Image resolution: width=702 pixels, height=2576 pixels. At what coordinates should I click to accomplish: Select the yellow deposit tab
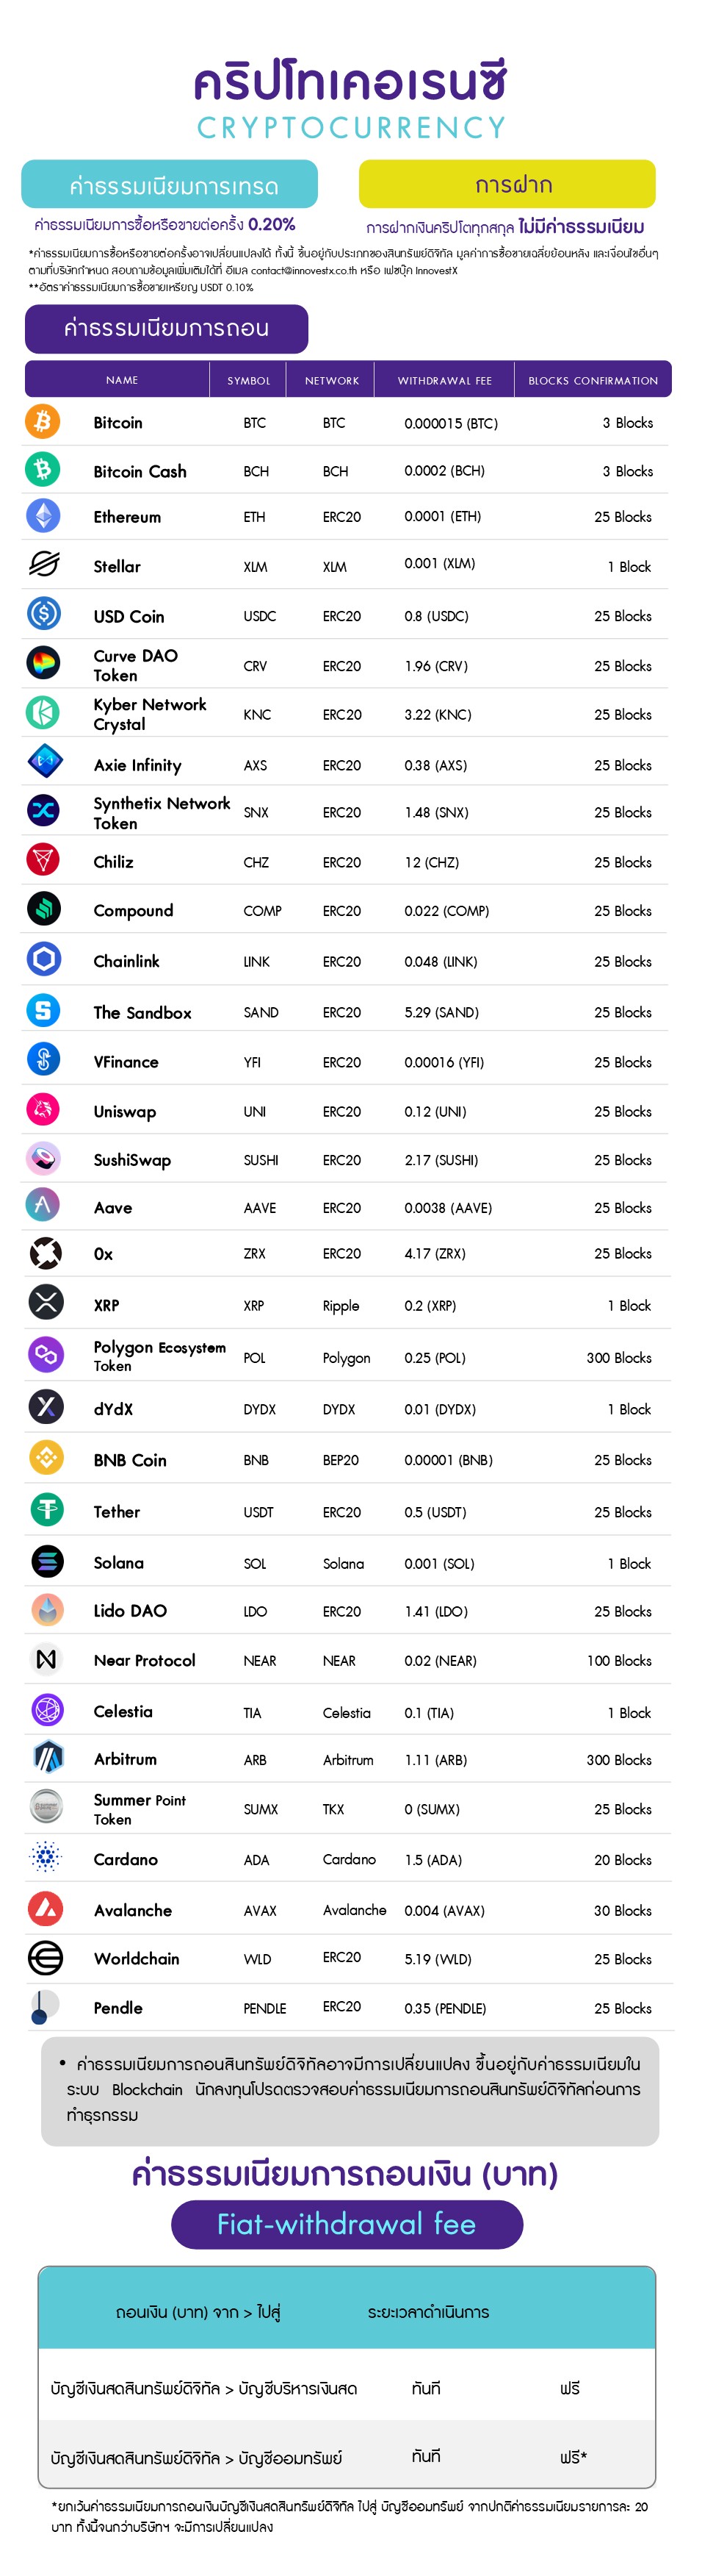click(507, 185)
